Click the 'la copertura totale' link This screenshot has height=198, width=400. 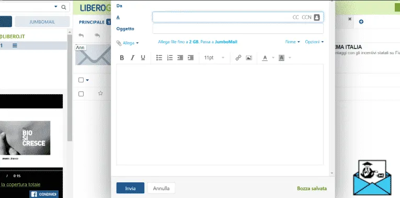[21, 184]
